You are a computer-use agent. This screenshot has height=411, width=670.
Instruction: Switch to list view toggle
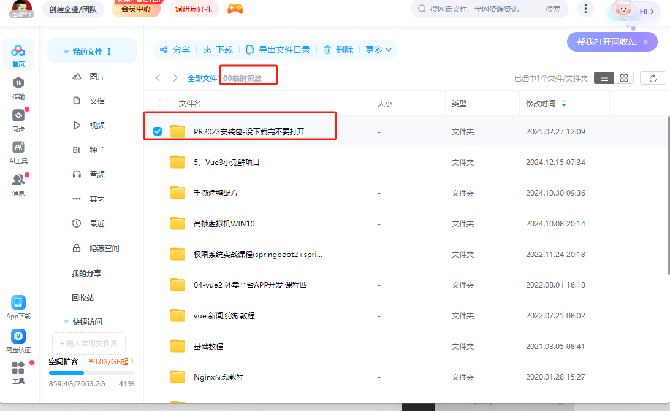click(604, 78)
